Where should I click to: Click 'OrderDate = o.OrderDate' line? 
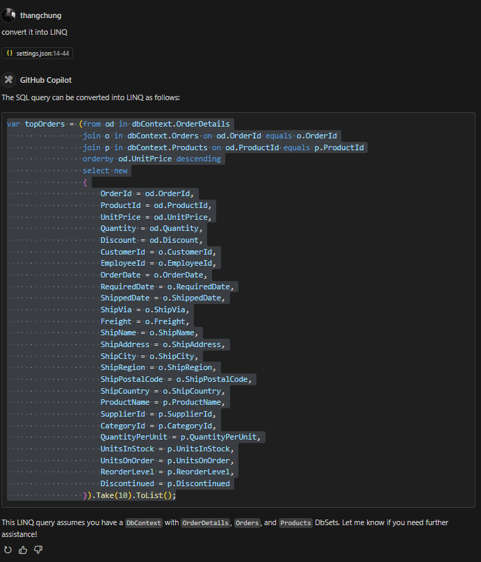click(x=154, y=275)
